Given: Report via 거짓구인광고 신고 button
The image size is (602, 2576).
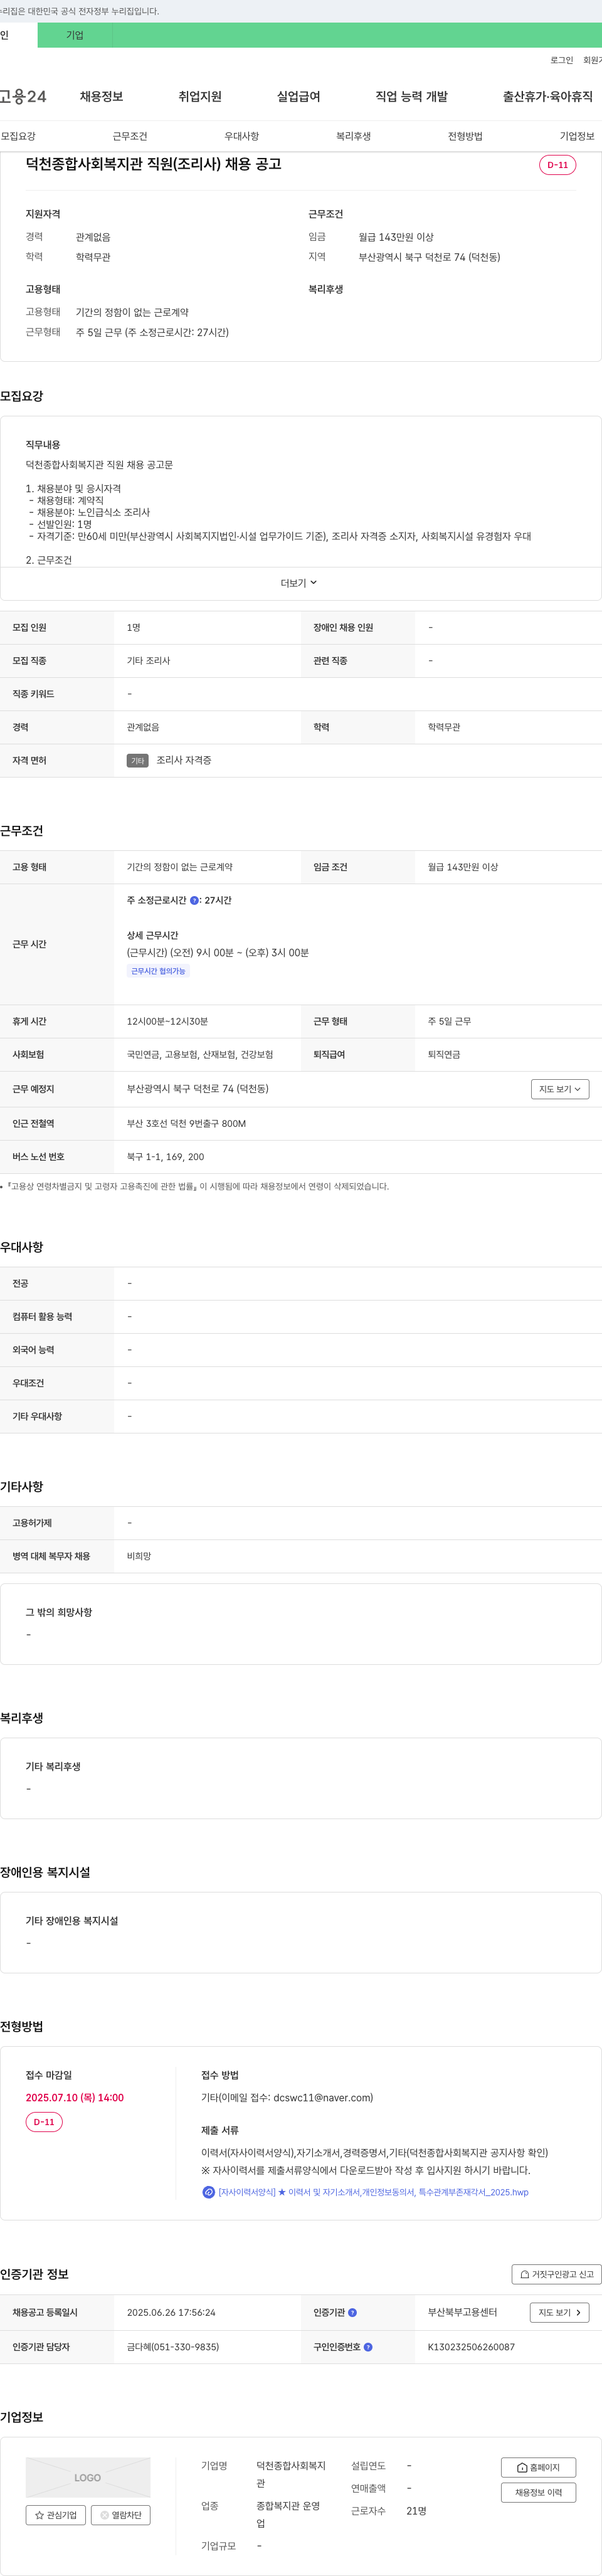Looking at the screenshot, I should [556, 2274].
